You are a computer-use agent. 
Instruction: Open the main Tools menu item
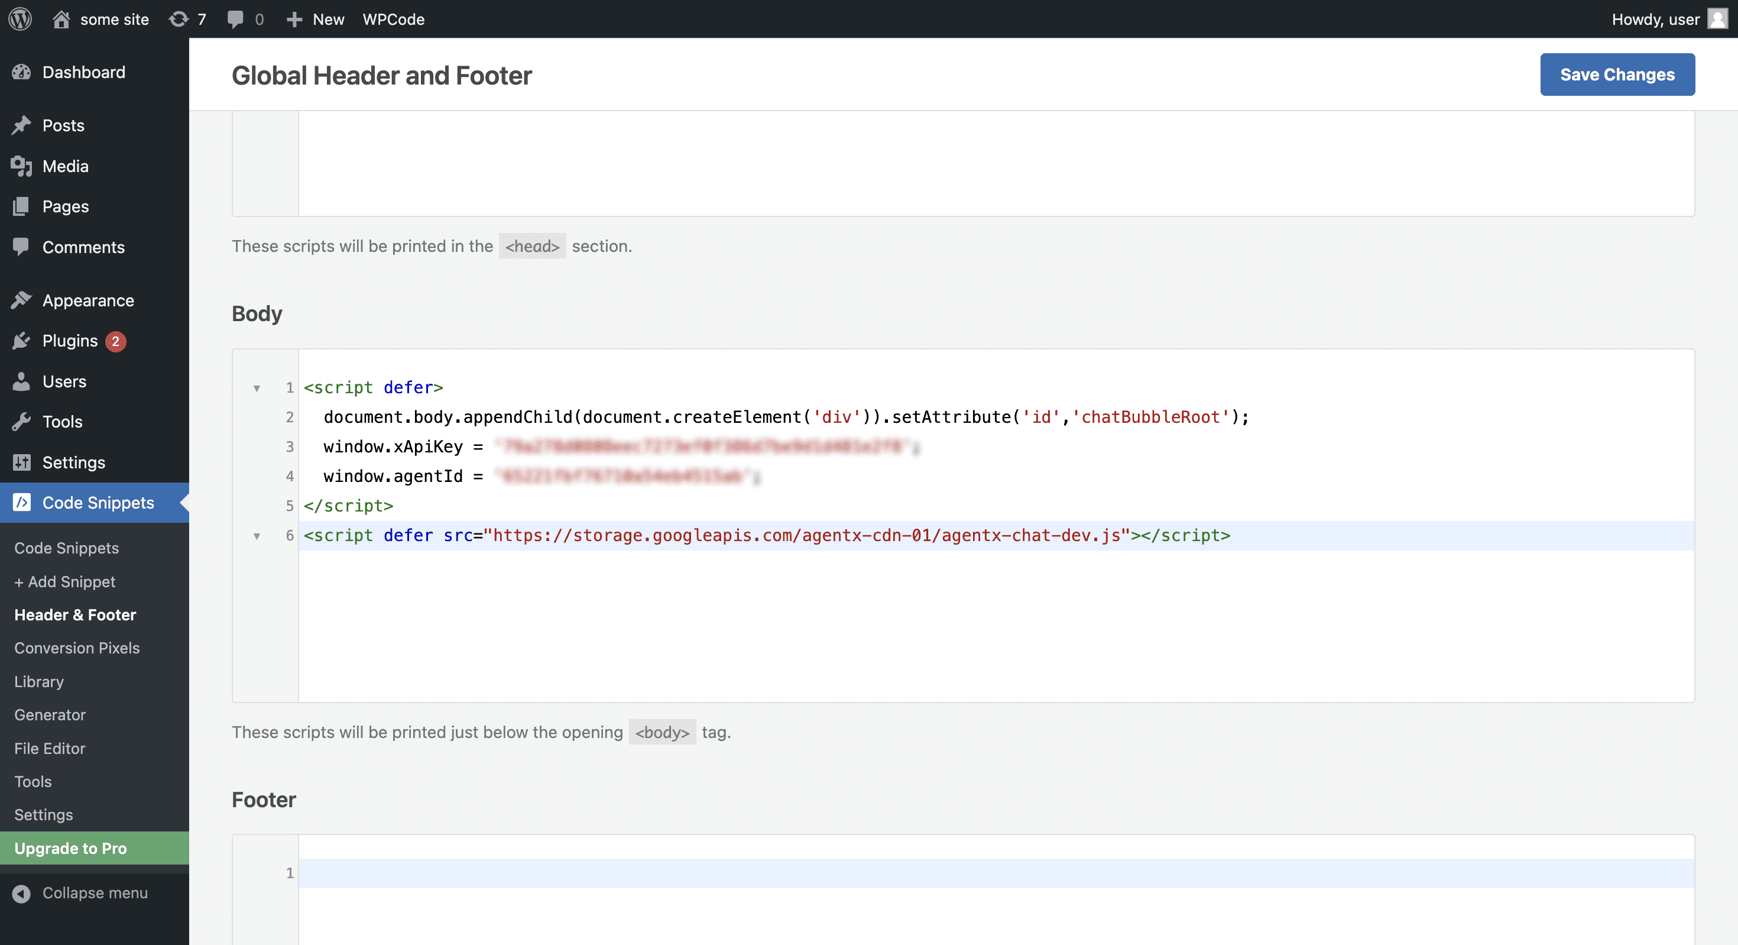(x=95, y=422)
